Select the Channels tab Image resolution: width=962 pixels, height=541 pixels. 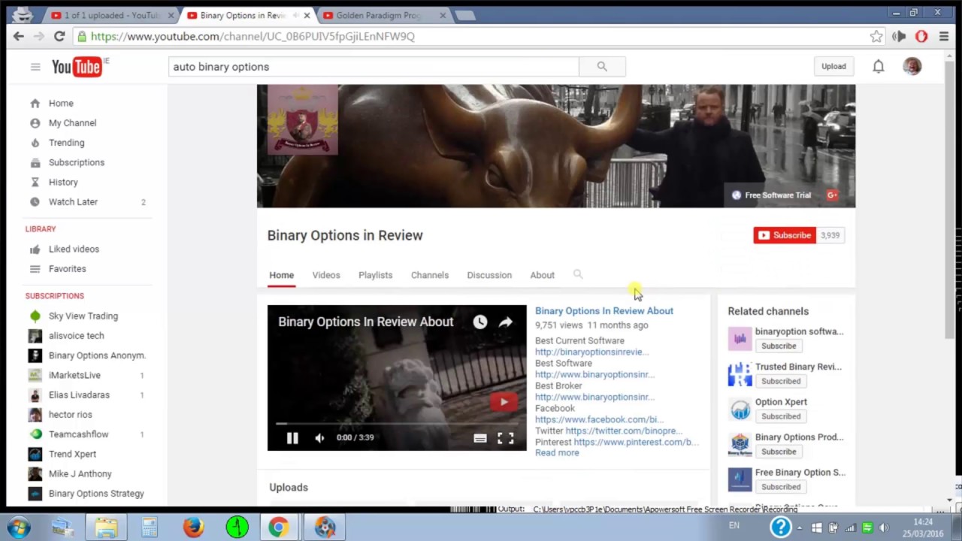pos(430,275)
